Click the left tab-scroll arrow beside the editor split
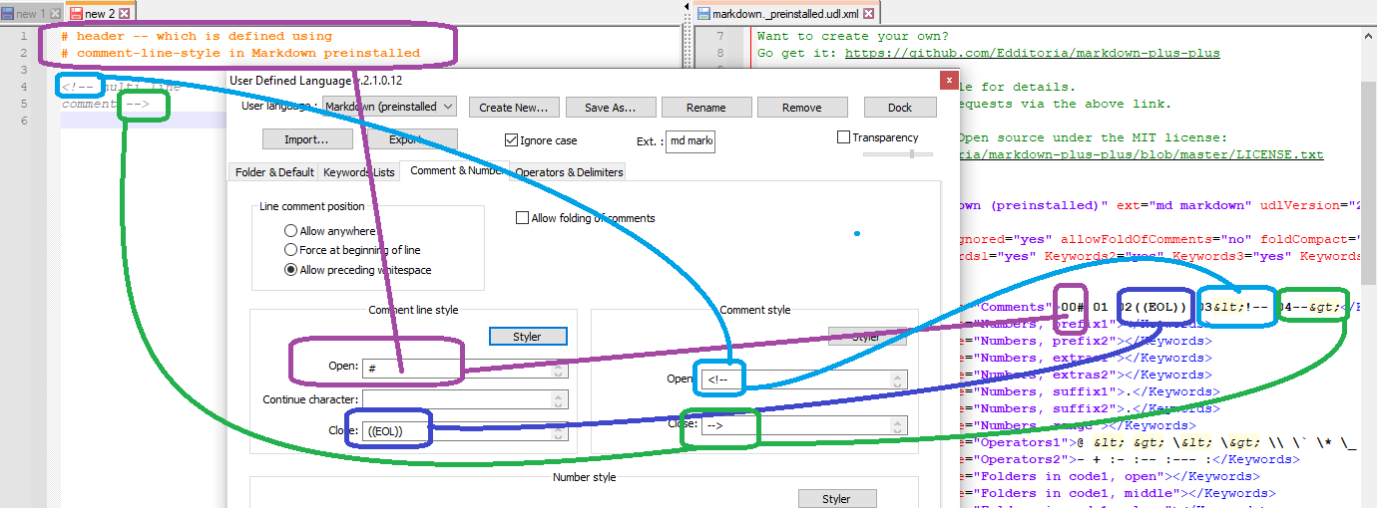Screen dimensions: 1377x508 (x=686, y=7)
